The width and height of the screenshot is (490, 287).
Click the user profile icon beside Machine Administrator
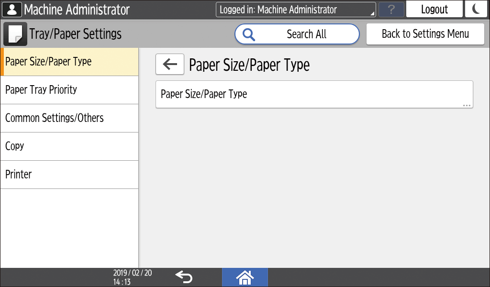(x=12, y=10)
